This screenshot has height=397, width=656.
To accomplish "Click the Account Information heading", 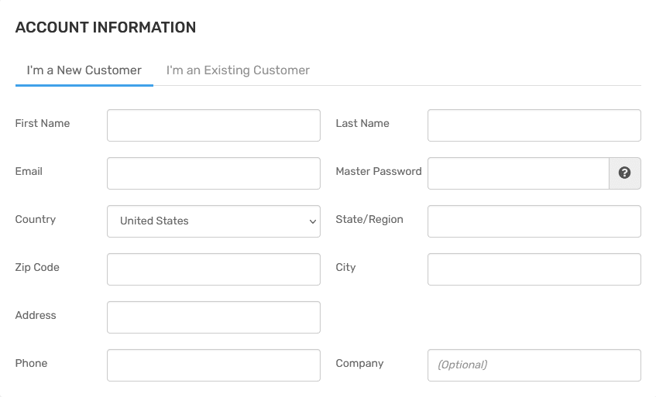I will tap(105, 28).
